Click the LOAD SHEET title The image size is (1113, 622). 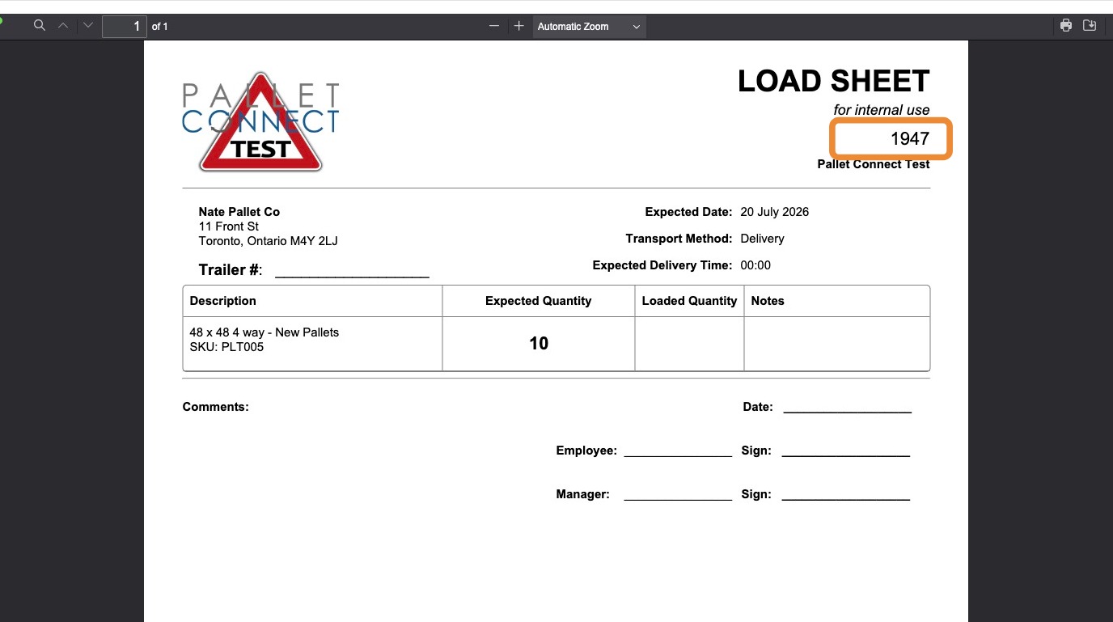pyautogui.click(x=834, y=81)
